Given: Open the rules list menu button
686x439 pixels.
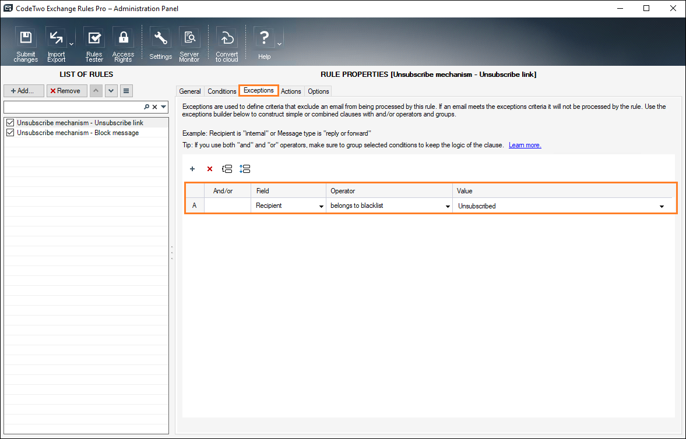Looking at the screenshot, I should (126, 91).
